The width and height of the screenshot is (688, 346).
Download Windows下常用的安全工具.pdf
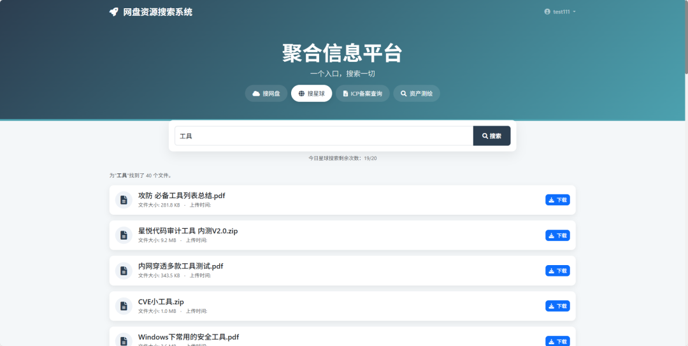(557, 341)
